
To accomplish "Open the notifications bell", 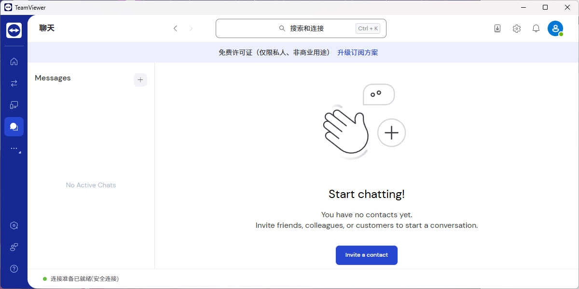I will tap(536, 28).
